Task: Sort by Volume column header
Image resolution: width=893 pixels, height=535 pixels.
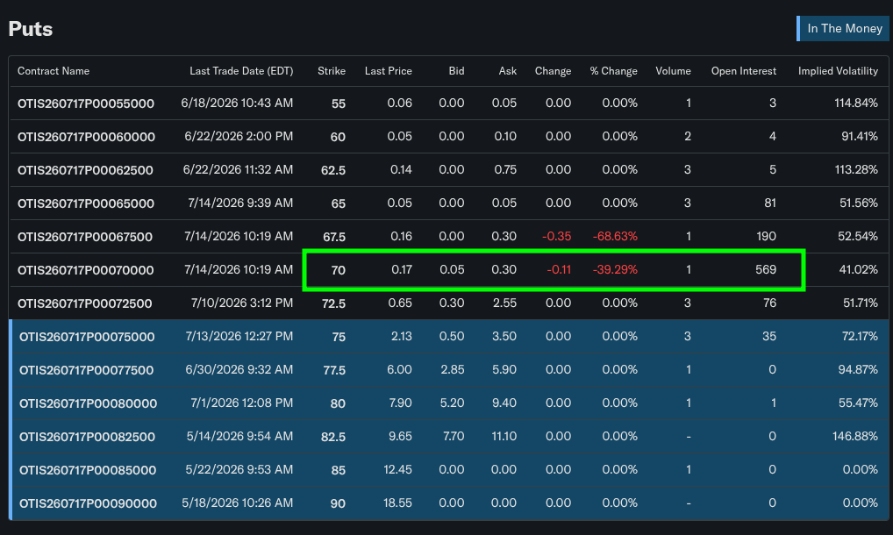Action: click(673, 71)
